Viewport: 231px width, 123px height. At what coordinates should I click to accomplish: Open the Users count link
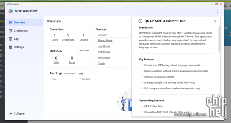tap(55, 40)
